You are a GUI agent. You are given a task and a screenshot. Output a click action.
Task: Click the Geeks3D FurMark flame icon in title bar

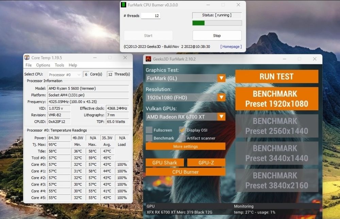point(149,59)
